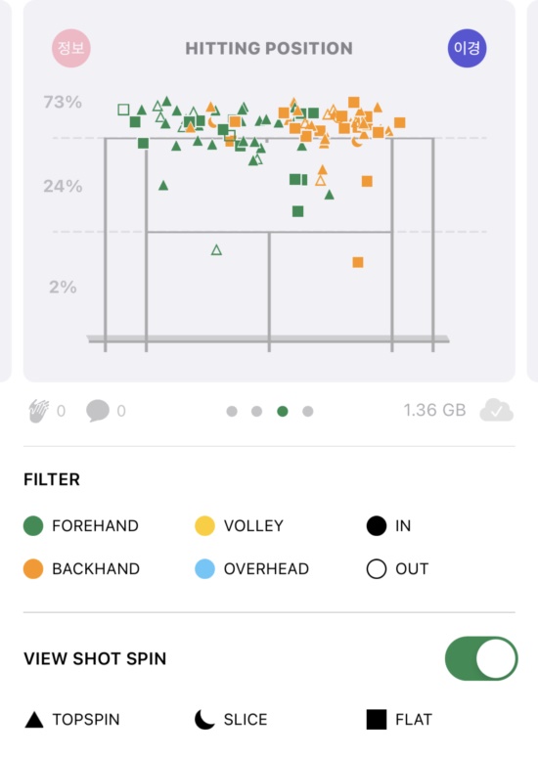
Task: Tap the lone orange square in service box
Action: (358, 262)
